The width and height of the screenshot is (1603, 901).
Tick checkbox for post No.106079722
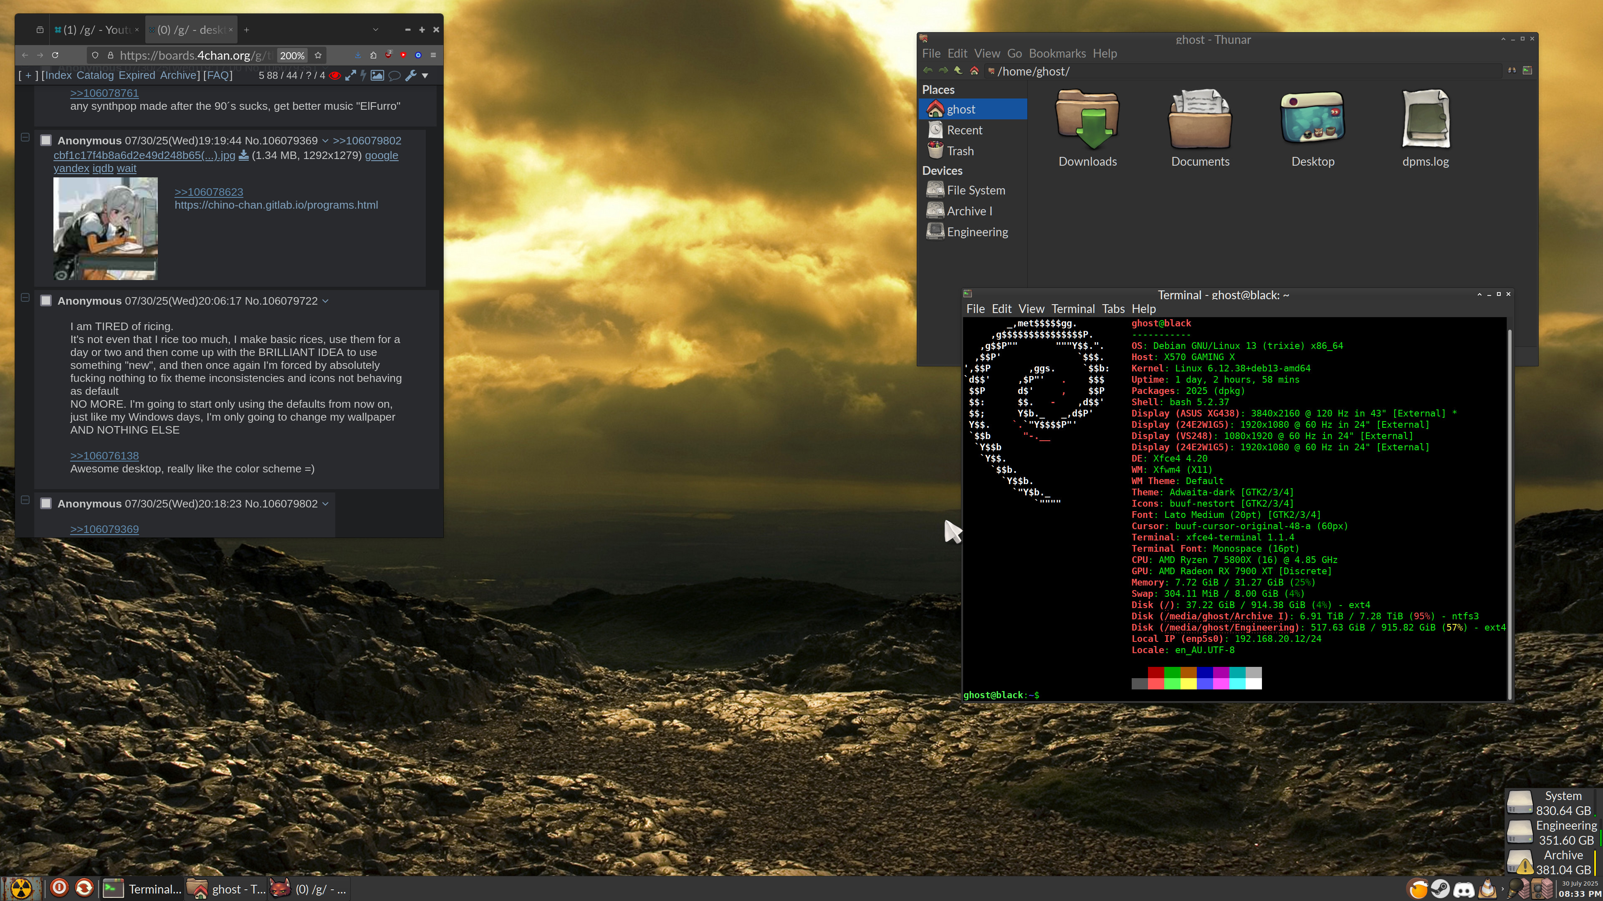coord(46,301)
